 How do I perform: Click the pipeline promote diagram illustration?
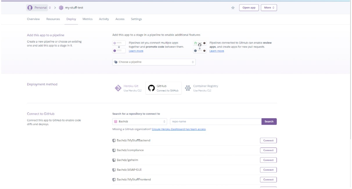coord(119,47)
